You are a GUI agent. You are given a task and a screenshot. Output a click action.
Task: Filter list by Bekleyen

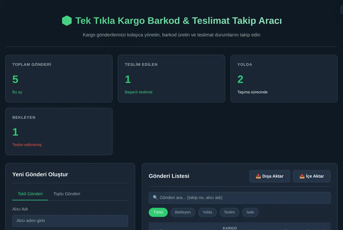183,212
